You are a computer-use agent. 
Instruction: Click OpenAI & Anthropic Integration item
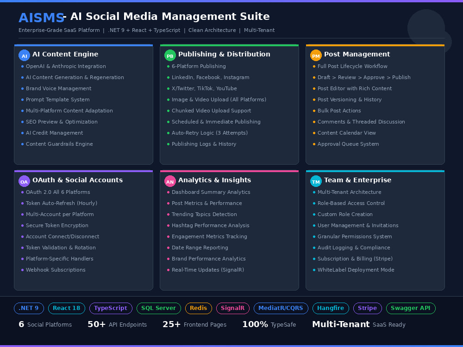pyautogui.click(x=66, y=66)
